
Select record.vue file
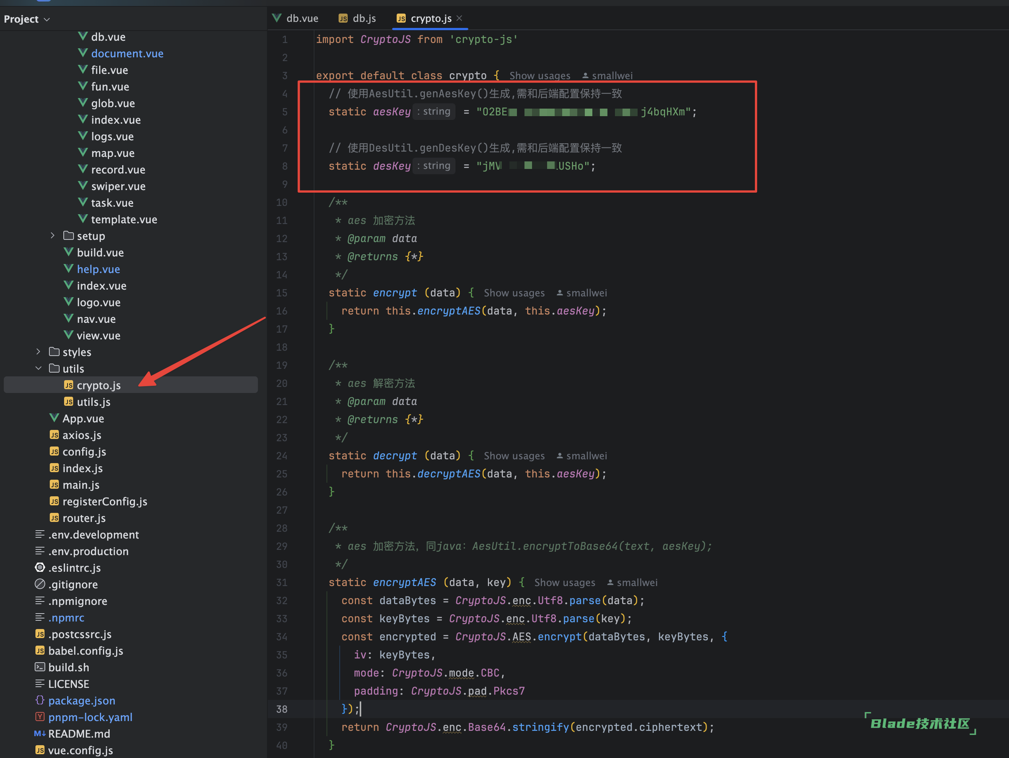118,169
